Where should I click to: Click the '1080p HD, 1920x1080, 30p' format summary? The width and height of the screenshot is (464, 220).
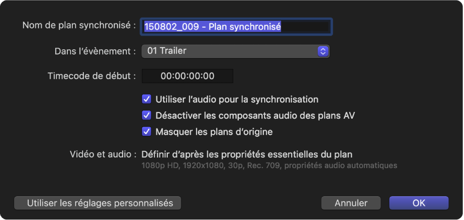point(269,166)
